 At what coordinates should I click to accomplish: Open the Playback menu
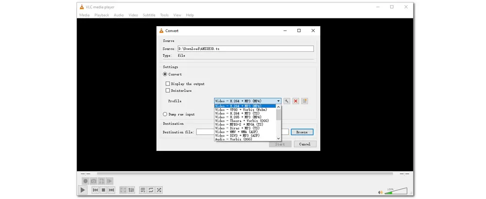pyautogui.click(x=102, y=15)
